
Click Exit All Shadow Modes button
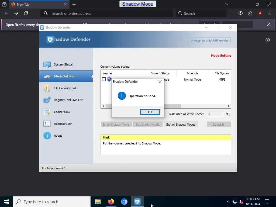click(x=181, y=125)
